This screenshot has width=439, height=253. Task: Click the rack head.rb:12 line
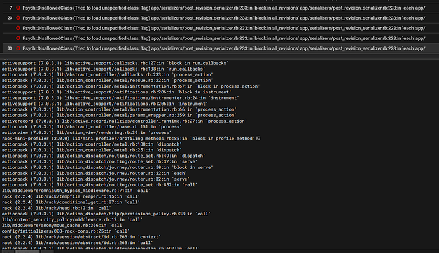56,208
